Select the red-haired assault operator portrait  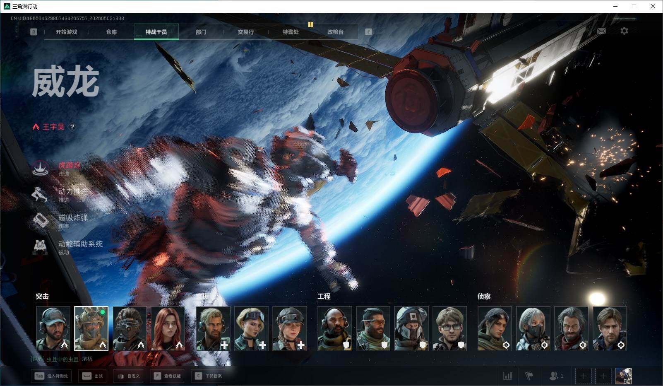[168, 329]
